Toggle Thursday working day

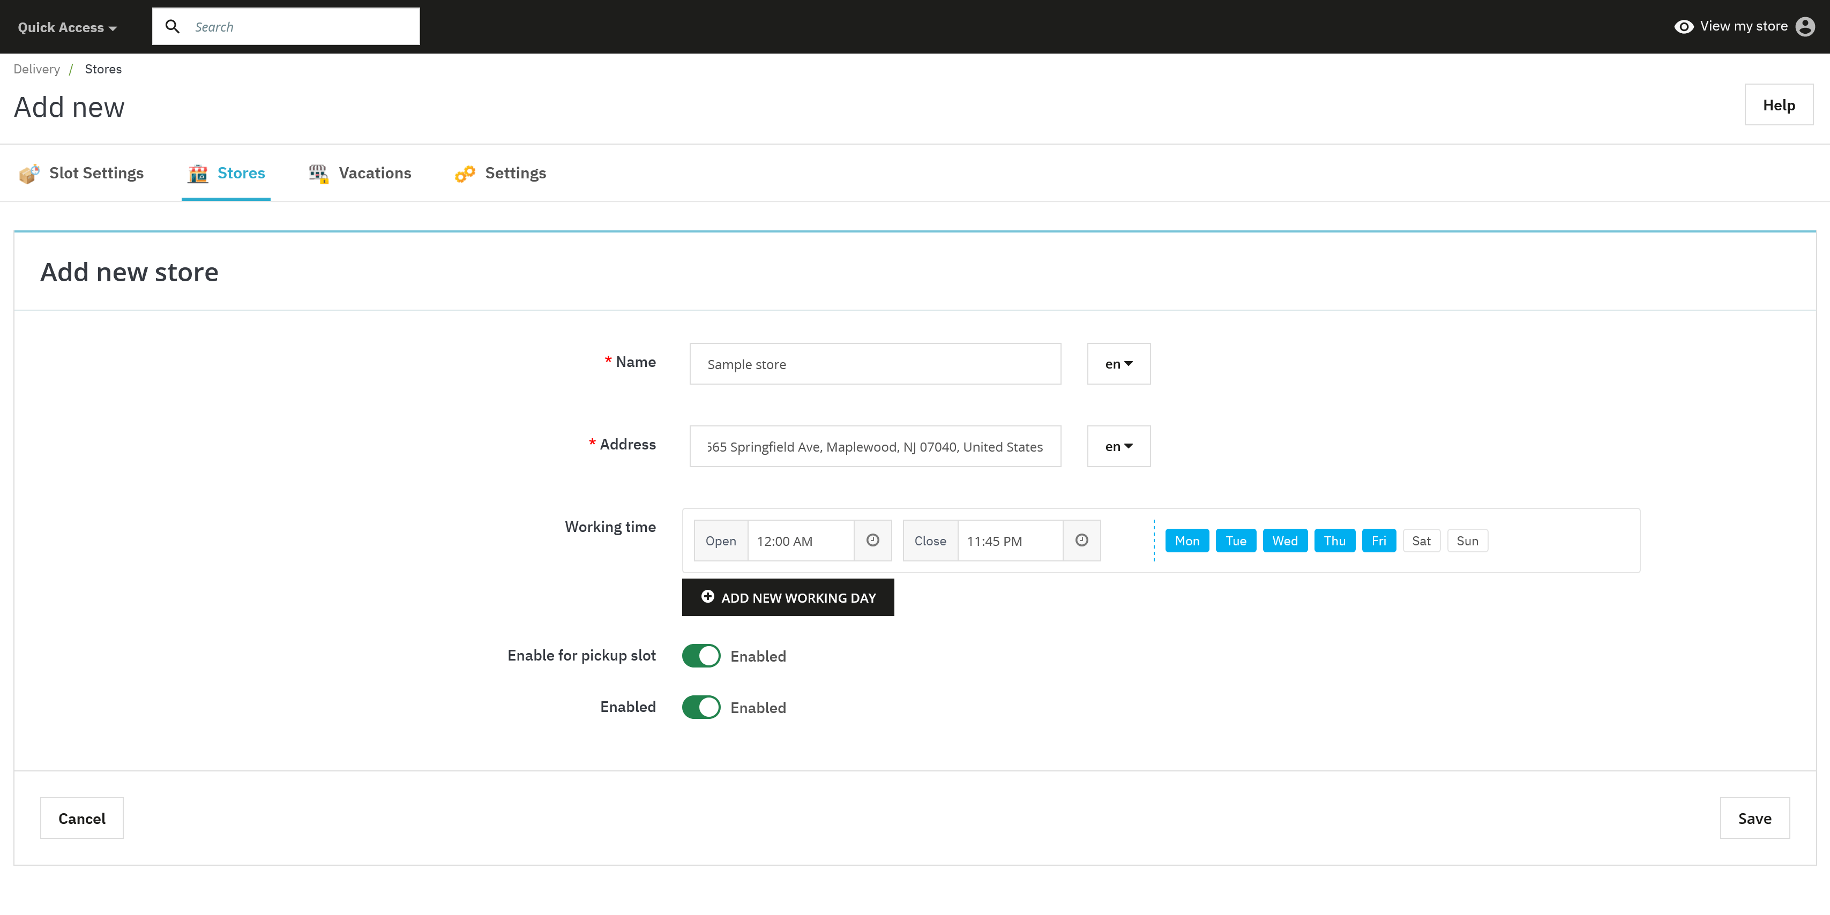pyautogui.click(x=1334, y=541)
